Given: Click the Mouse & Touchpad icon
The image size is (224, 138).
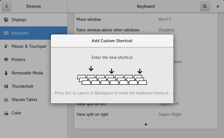Looking at the screenshot, I should (x=6, y=46).
